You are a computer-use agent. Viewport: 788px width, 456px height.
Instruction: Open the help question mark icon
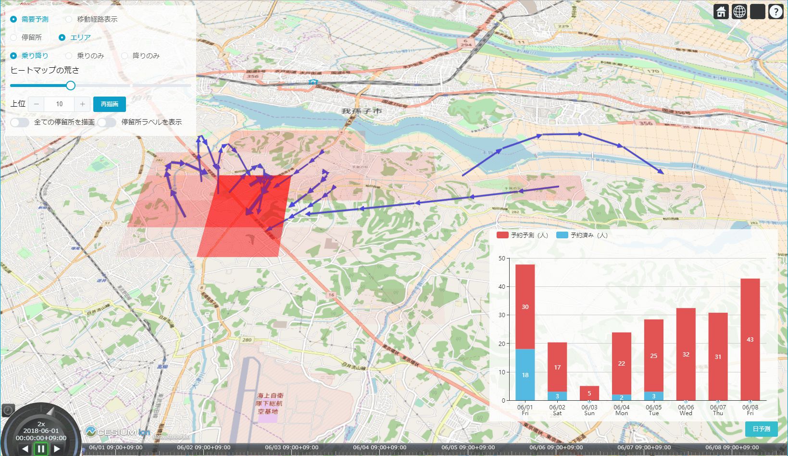point(775,11)
